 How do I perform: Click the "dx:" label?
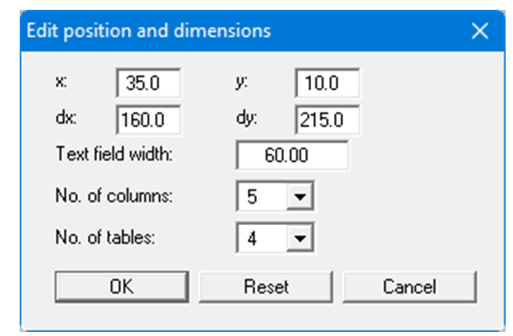tap(66, 117)
